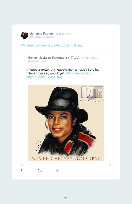Click the 24 juin 2020 quoted timestamp
132x204 pixels.
pyautogui.click(x=89, y=58)
